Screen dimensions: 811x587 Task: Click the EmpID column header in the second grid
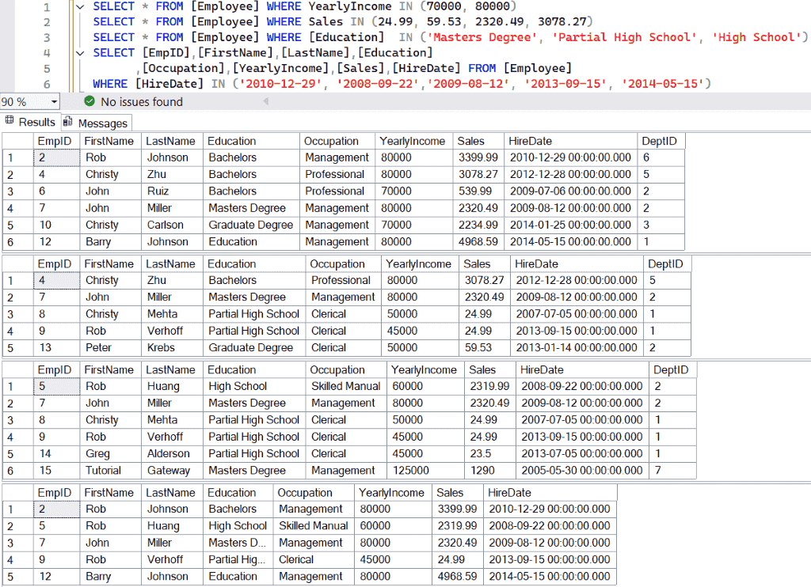click(x=55, y=263)
